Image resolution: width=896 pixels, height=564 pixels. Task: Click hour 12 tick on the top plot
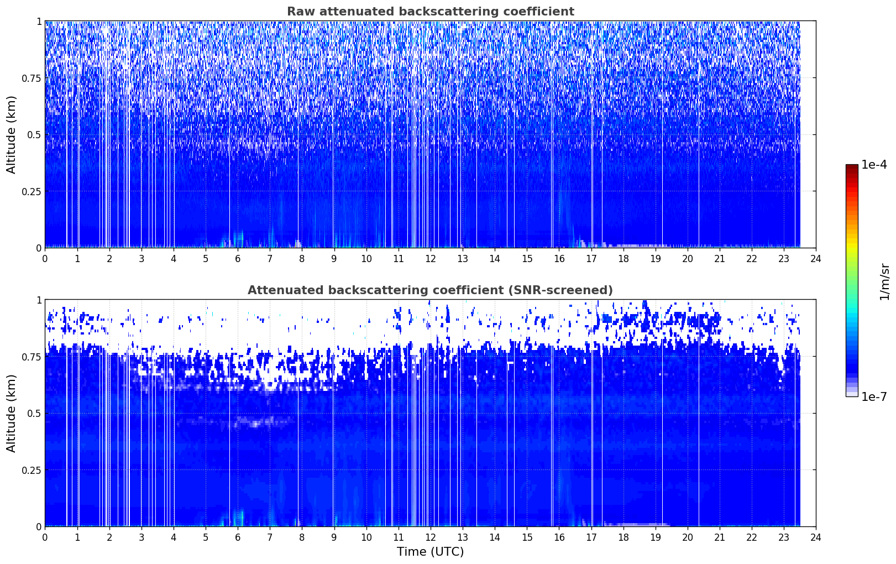430,258
